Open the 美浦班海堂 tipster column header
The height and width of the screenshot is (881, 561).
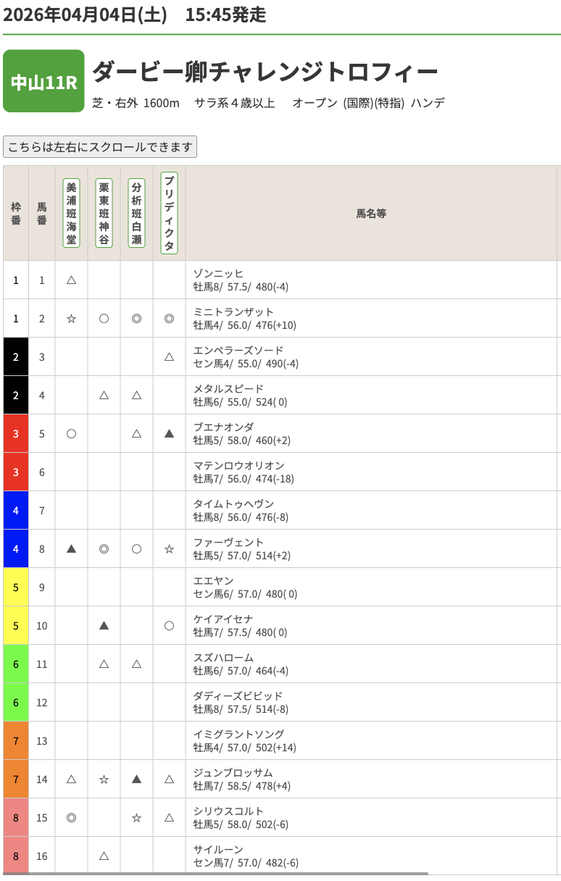(x=71, y=213)
